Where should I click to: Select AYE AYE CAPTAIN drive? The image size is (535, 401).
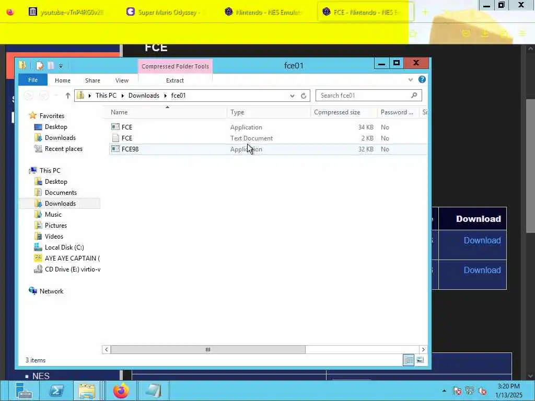tap(67, 258)
